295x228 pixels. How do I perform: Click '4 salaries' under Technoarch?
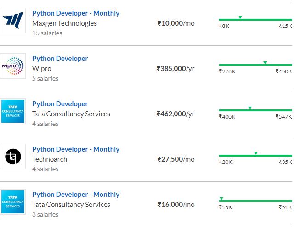pos(45,169)
